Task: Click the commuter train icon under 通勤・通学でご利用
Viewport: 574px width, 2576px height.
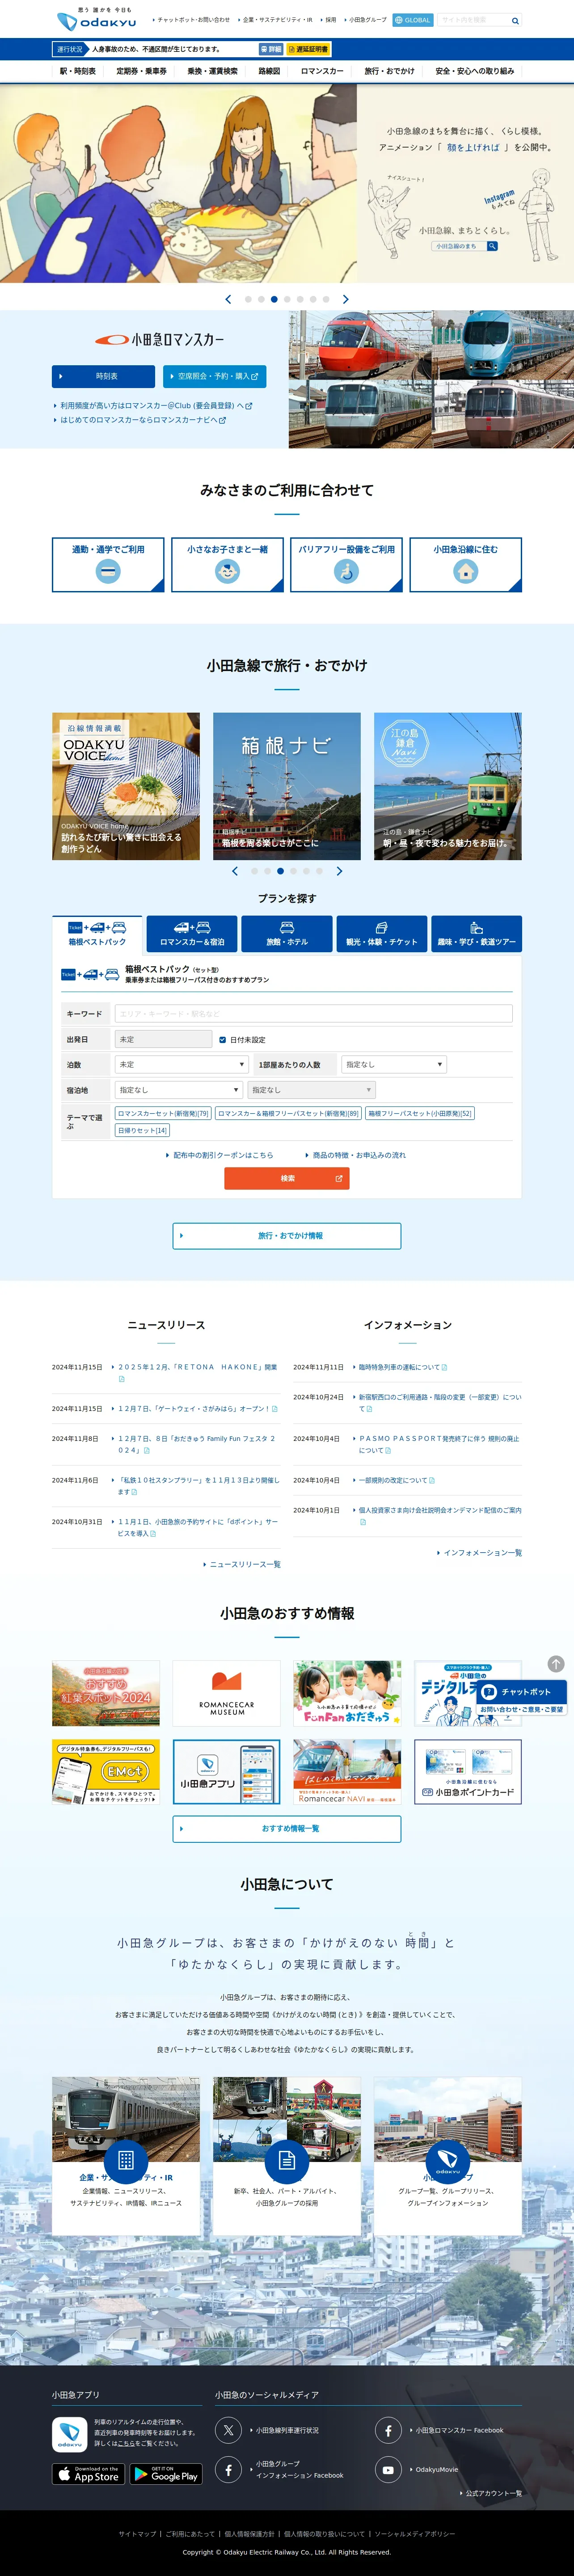Action: [108, 571]
